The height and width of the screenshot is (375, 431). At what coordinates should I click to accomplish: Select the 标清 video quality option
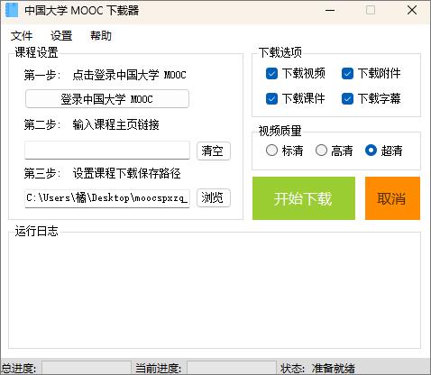pyautogui.click(x=271, y=151)
